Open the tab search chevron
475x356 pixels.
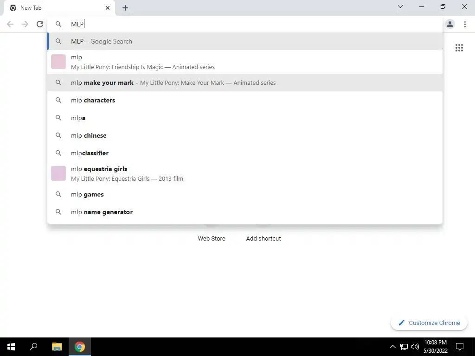pos(400,6)
